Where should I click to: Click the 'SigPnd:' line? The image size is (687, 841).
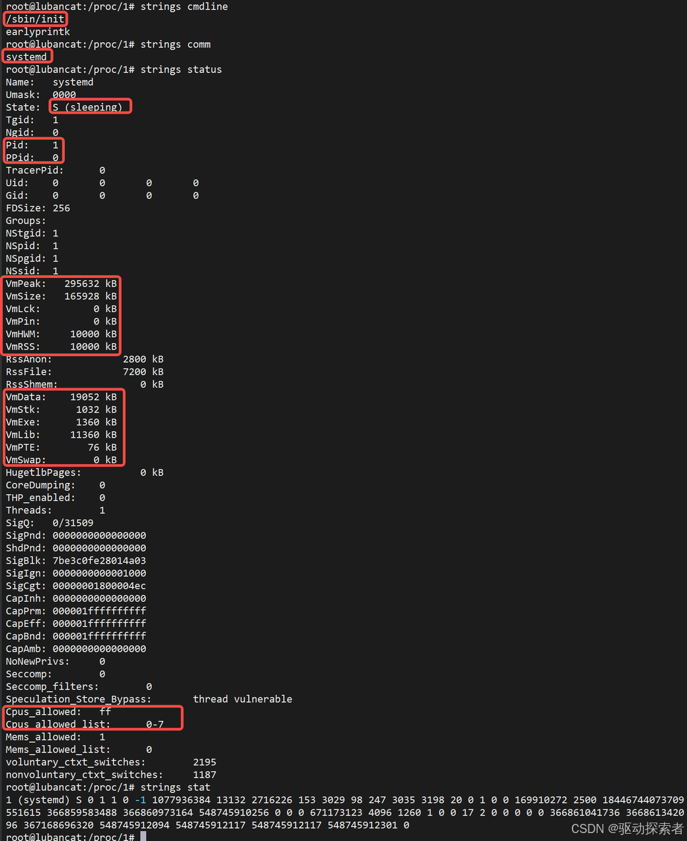tap(76, 535)
